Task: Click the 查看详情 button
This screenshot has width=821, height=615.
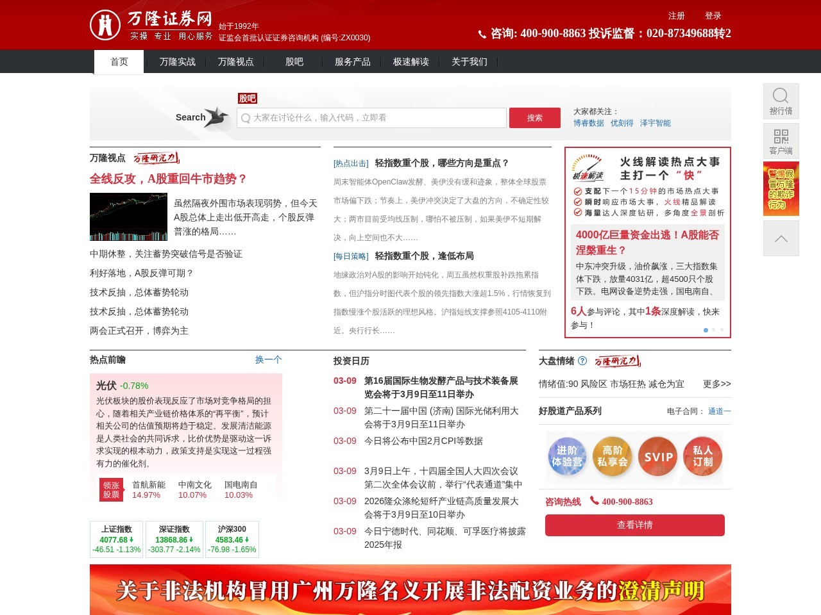Action: click(x=634, y=525)
